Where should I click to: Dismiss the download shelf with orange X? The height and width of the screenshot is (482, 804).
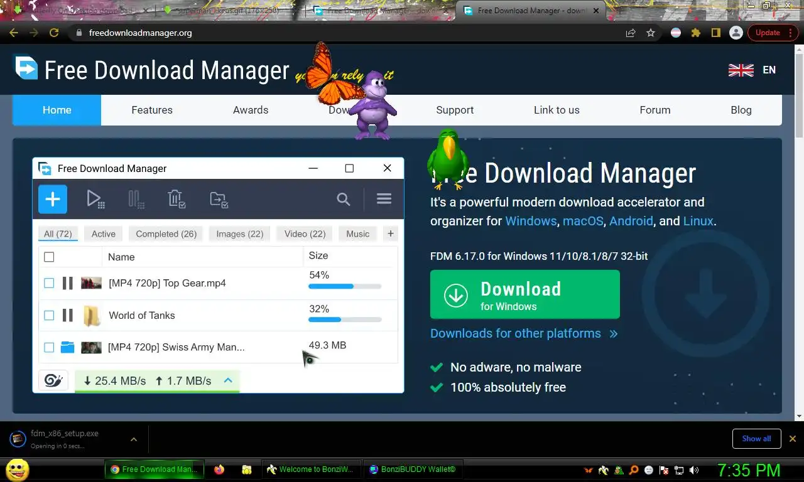click(x=793, y=439)
